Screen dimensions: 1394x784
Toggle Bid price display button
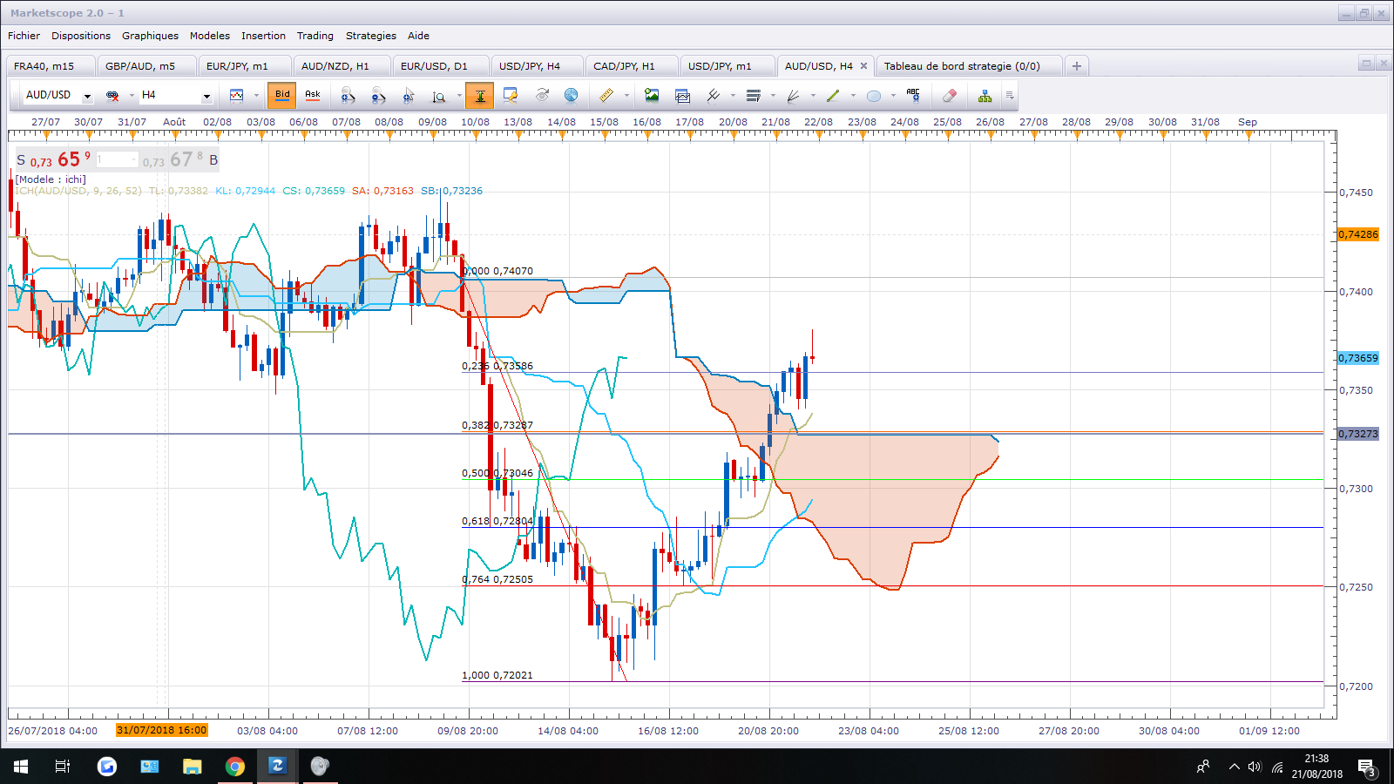(282, 95)
